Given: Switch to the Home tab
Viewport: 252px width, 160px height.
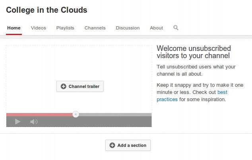Looking at the screenshot, I should [x=14, y=28].
